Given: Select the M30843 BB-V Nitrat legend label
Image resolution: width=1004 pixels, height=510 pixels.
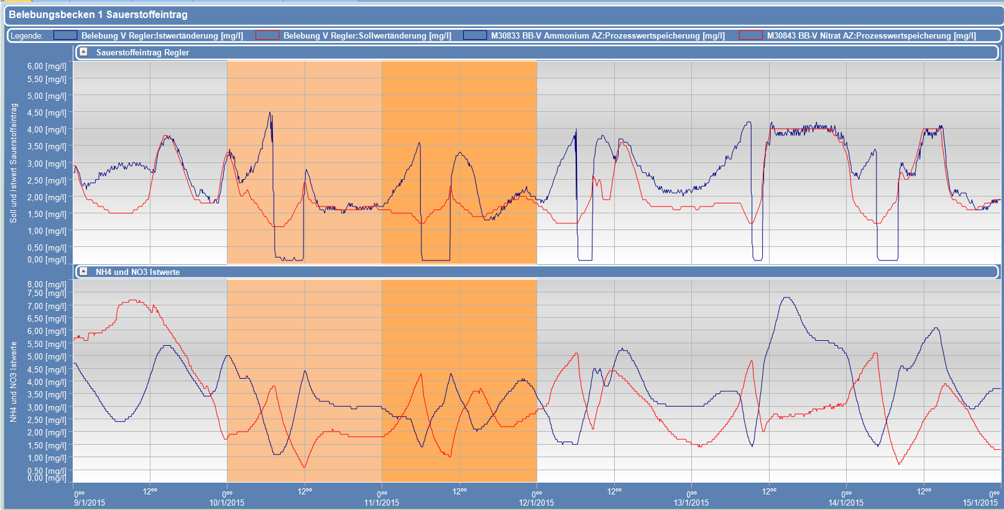Looking at the screenshot, I should click(871, 35).
